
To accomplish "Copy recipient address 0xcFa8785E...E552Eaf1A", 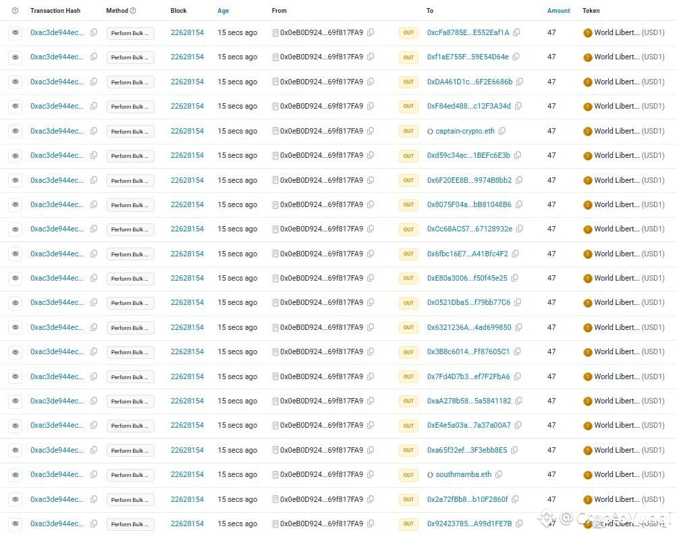I will pos(516,32).
